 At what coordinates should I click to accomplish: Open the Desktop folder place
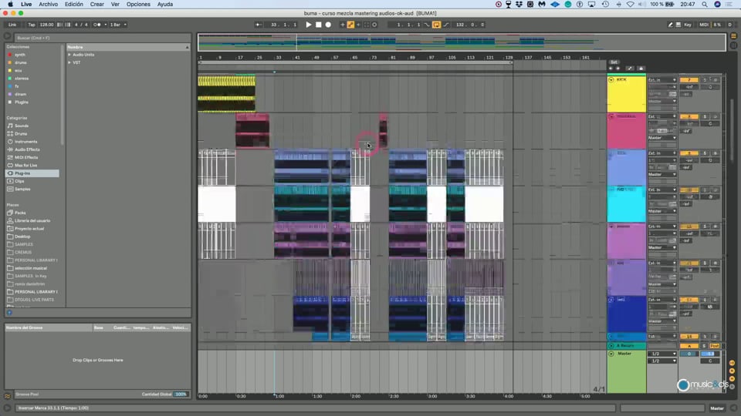pyautogui.click(x=22, y=237)
